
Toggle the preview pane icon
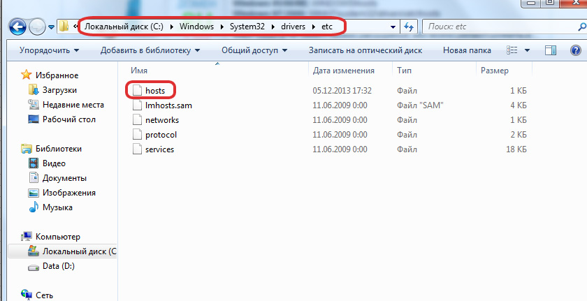[x=551, y=50]
